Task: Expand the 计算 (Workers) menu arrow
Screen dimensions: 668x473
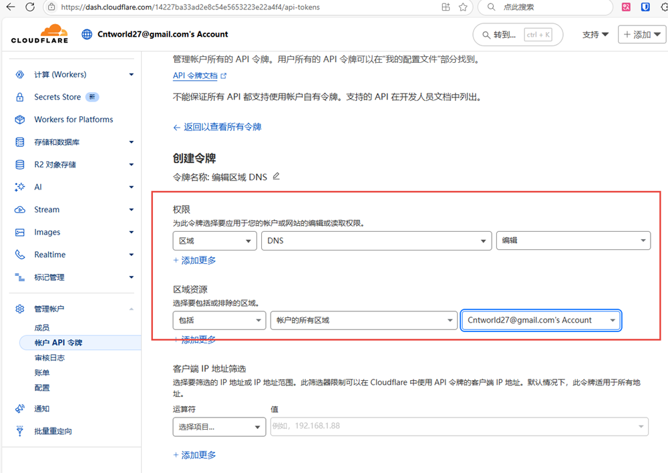Action: point(131,75)
